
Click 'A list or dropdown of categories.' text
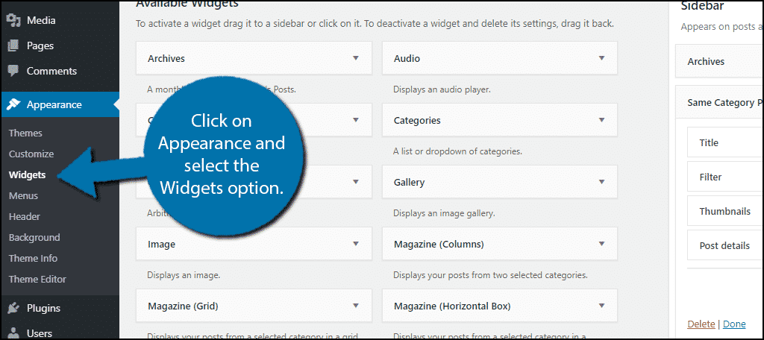[457, 151]
